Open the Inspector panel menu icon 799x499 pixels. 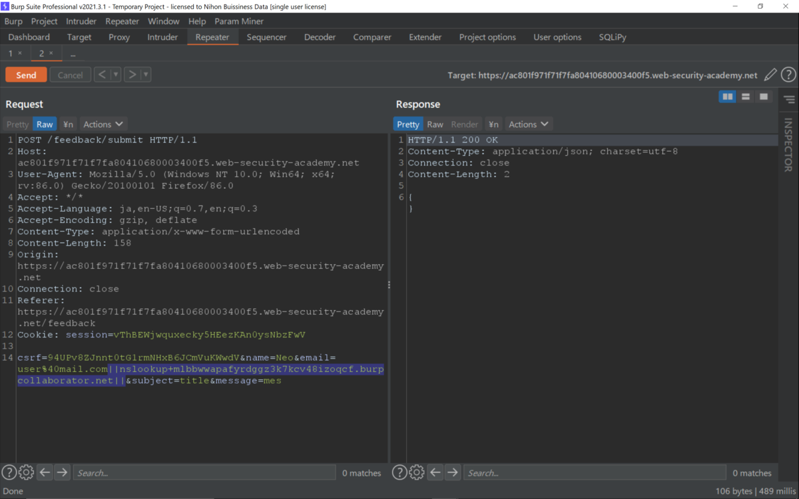(789, 100)
